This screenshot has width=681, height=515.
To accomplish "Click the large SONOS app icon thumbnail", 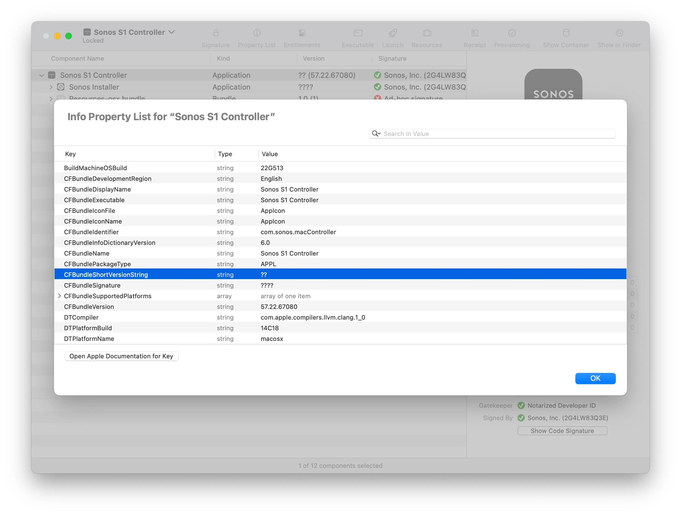I will pos(553,84).
